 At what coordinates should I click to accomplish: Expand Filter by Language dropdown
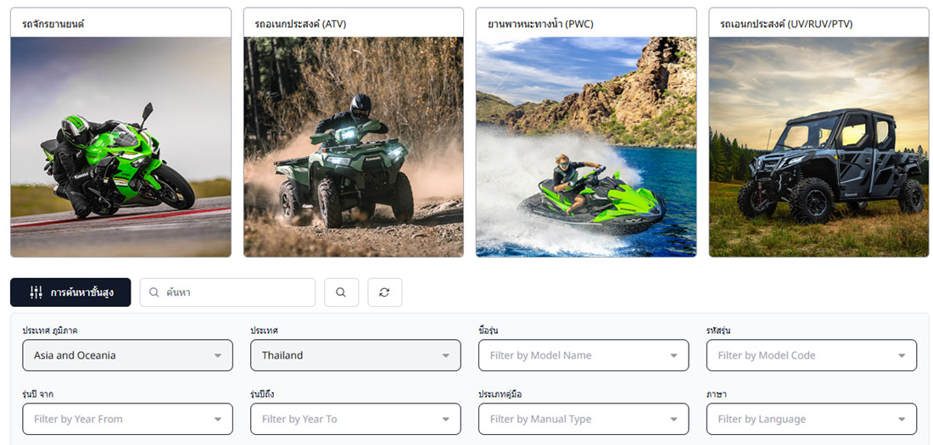[x=812, y=419]
